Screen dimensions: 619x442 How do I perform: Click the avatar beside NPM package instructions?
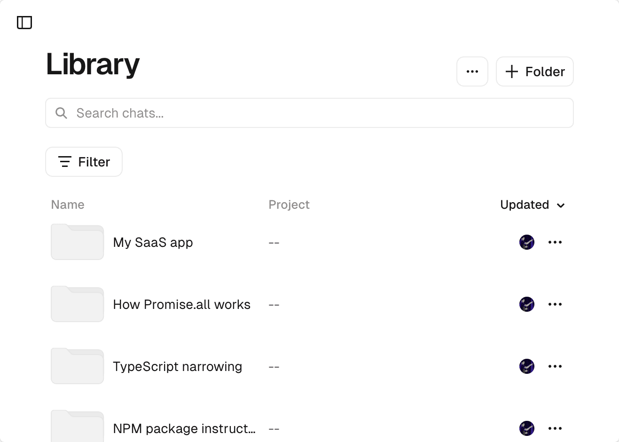point(527,428)
